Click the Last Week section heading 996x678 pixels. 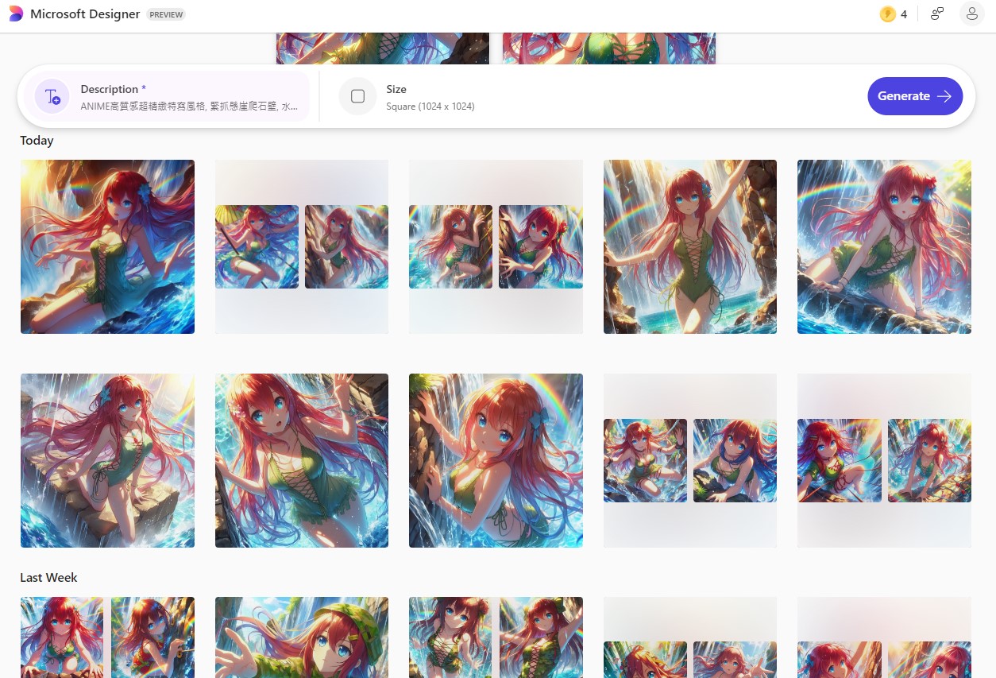pyautogui.click(x=48, y=578)
